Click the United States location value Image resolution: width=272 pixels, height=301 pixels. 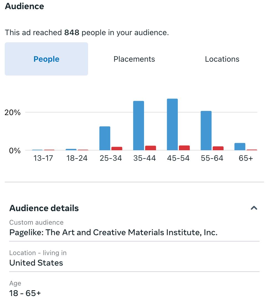click(36, 263)
